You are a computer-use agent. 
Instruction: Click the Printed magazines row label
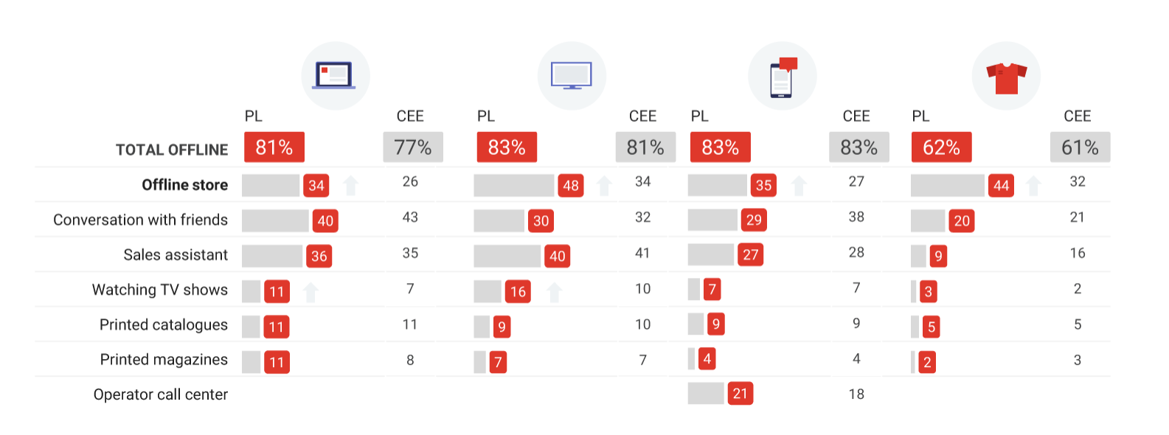coord(164,360)
